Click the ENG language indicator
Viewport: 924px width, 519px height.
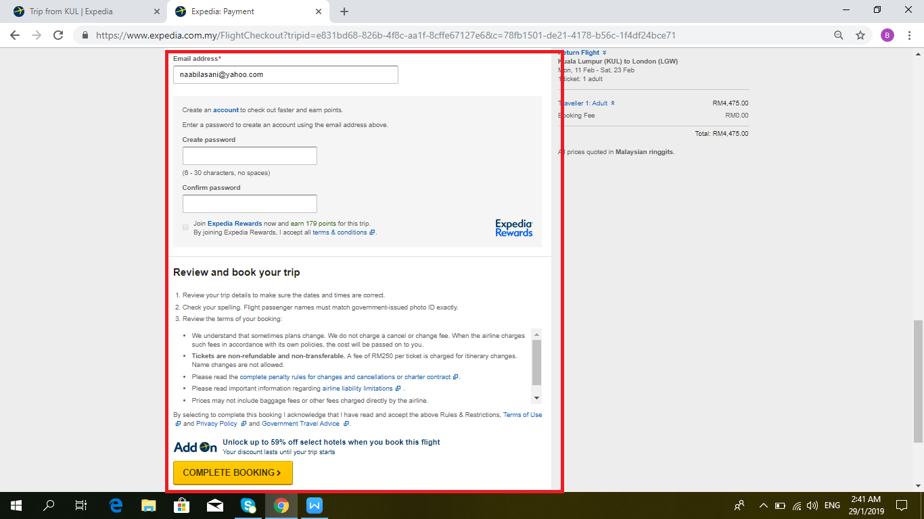[833, 505]
